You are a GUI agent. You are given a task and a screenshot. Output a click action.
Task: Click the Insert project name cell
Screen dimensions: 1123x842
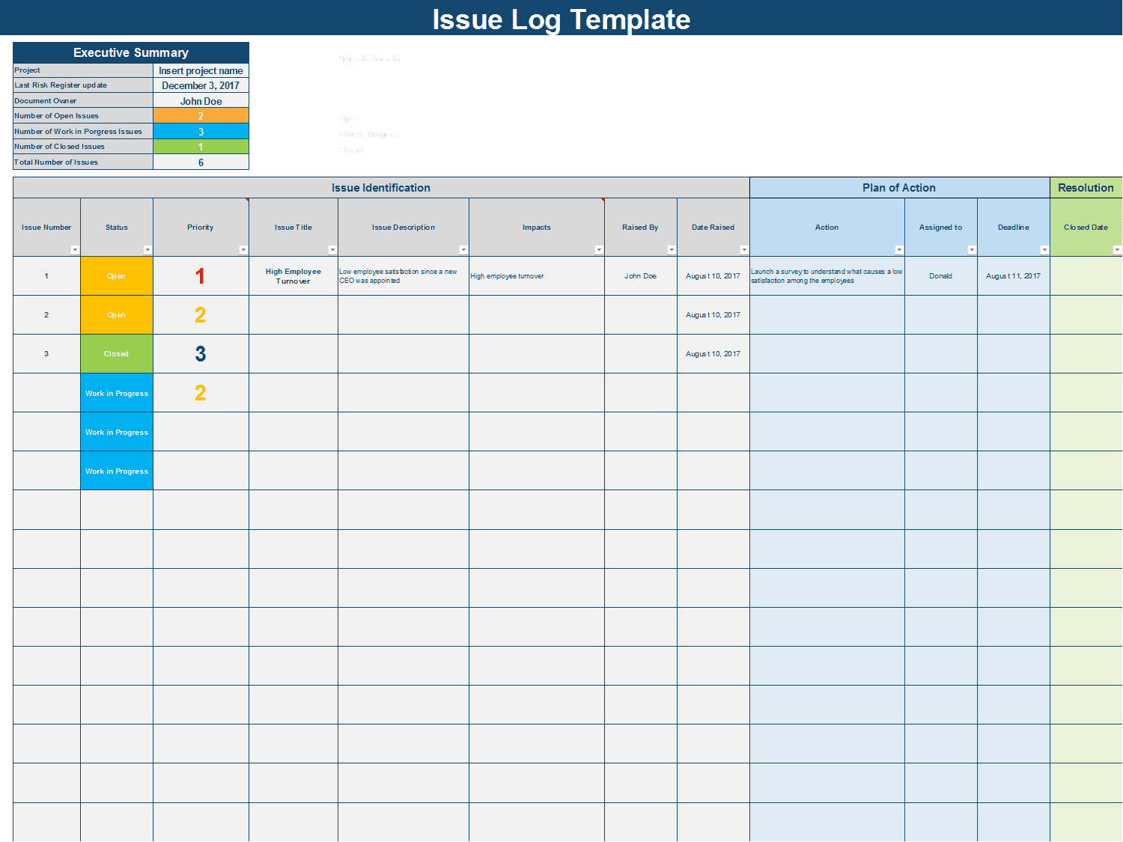[201, 70]
